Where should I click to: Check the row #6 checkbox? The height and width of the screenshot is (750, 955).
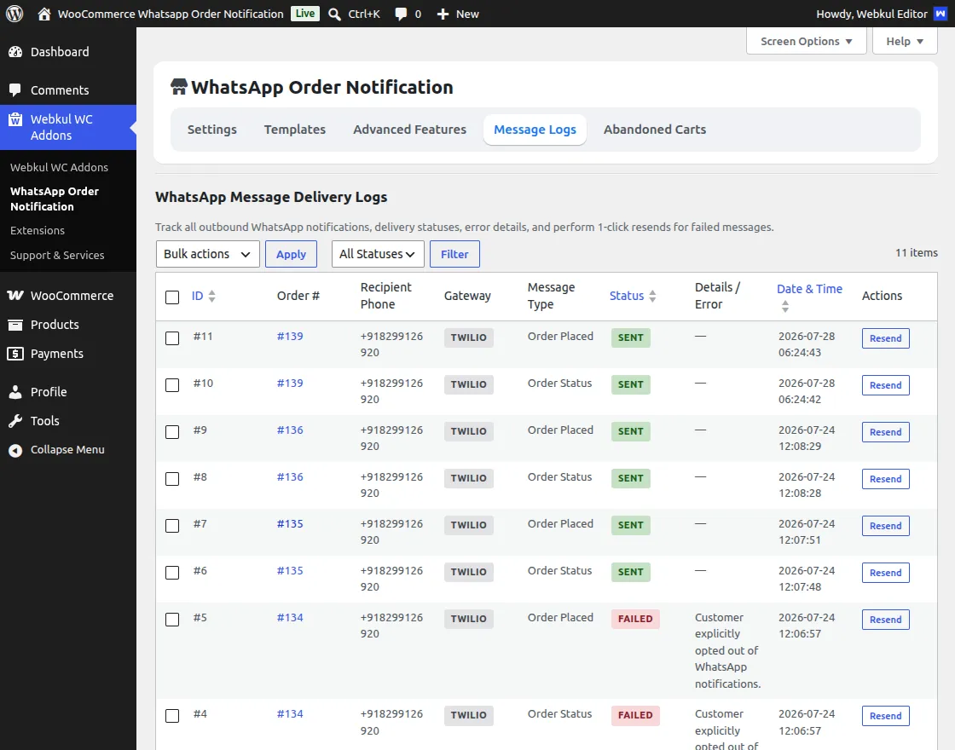[x=172, y=572]
